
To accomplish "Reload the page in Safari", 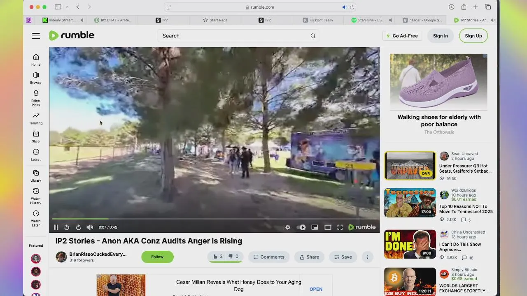I will pos(352,7).
